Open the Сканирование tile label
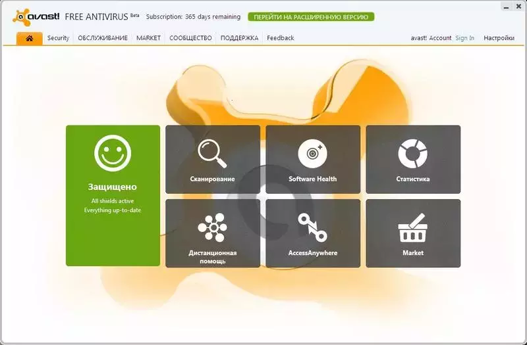This screenshot has height=345, width=527. (212, 179)
